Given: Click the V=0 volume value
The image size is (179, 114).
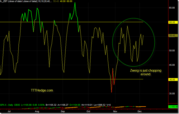Looking at the screenshot, I should point(108,105).
